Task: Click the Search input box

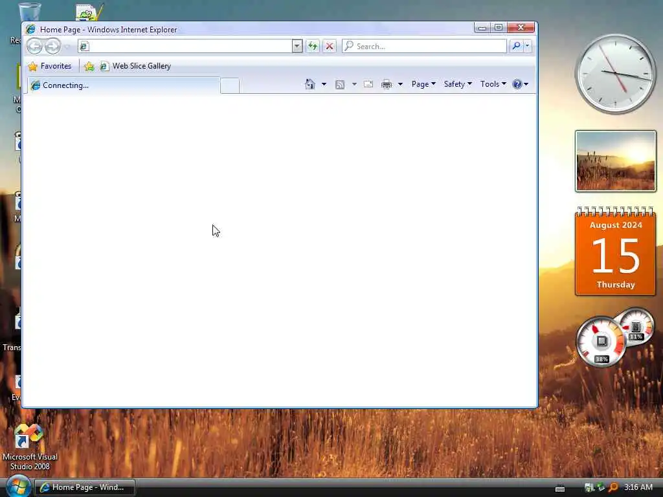Action: [424, 46]
